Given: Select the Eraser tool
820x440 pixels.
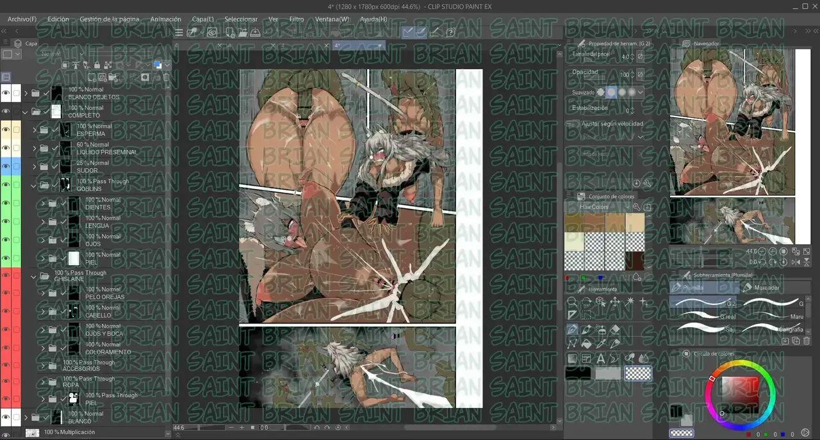Looking at the screenshot, I should point(616,330).
